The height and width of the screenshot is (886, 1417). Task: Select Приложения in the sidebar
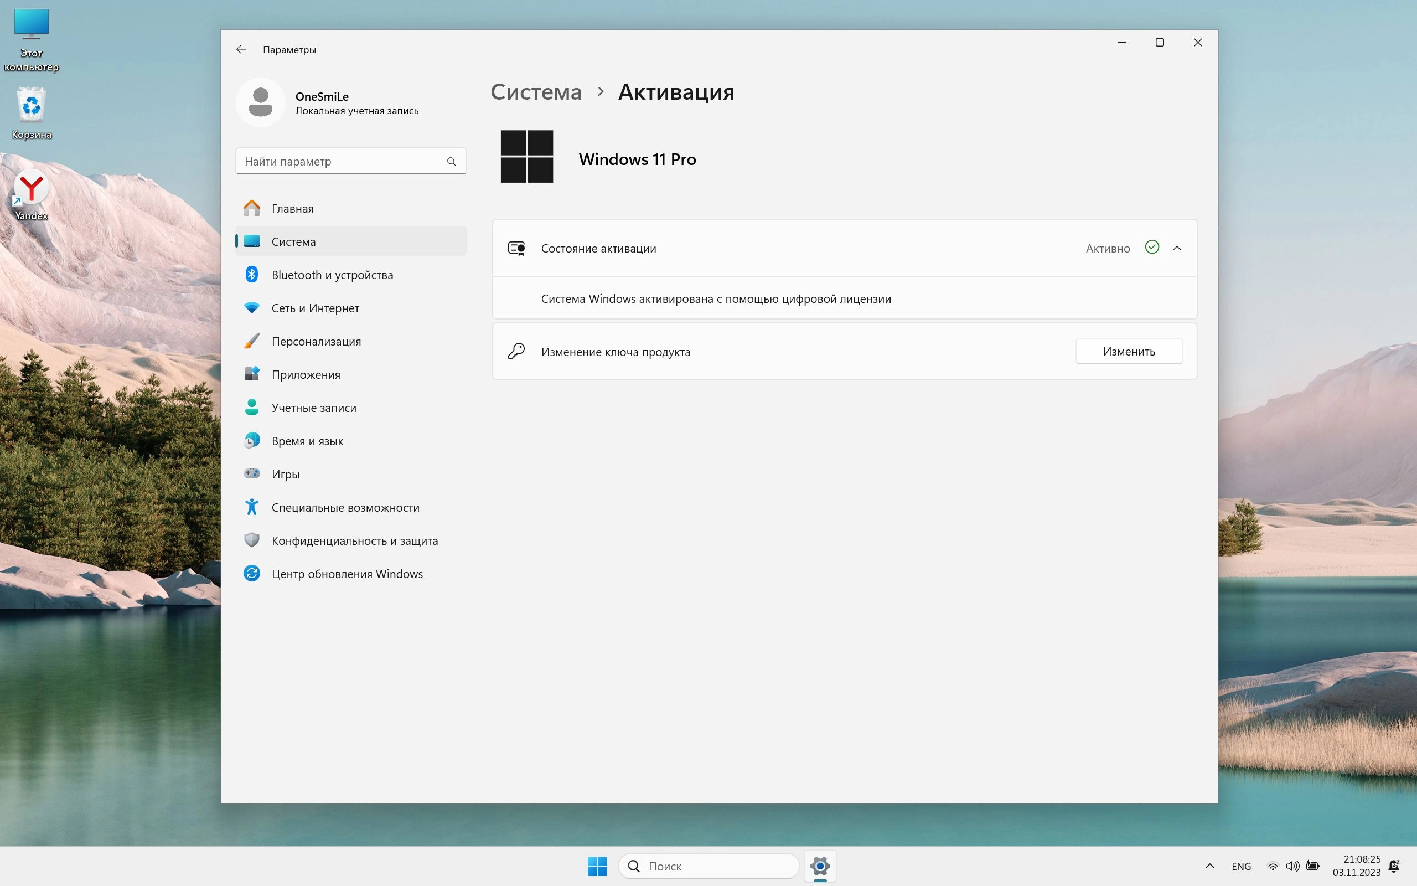tap(306, 374)
